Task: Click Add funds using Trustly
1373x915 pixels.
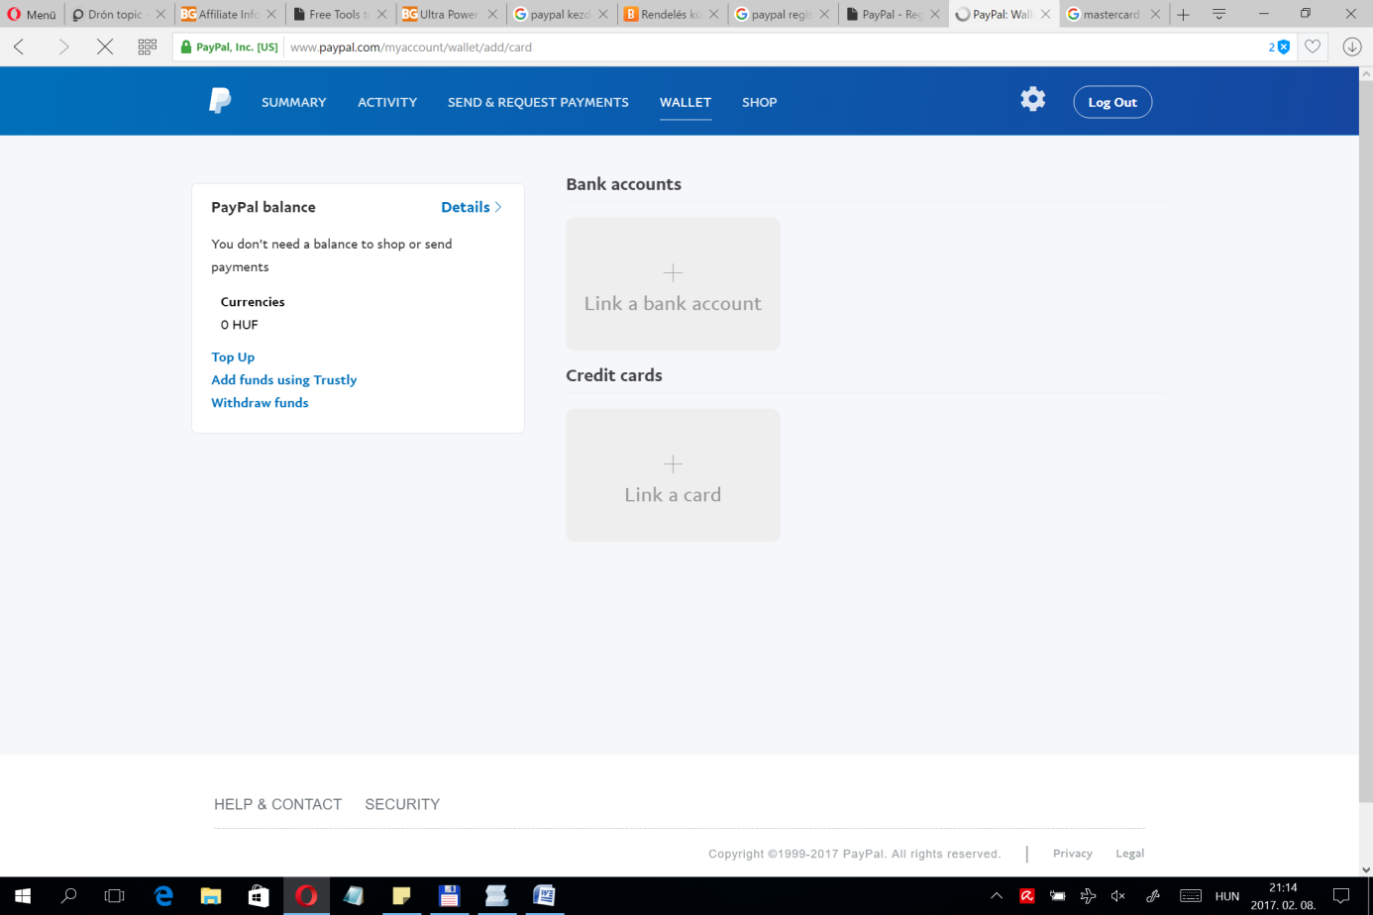Action: point(283,379)
